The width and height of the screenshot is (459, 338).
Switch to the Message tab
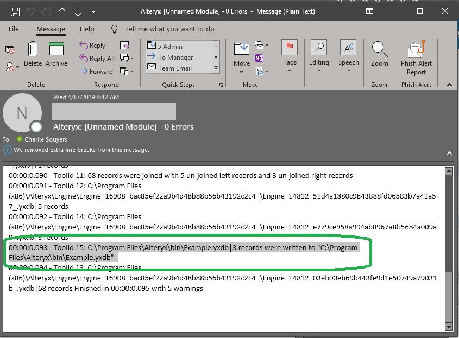(x=50, y=29)
